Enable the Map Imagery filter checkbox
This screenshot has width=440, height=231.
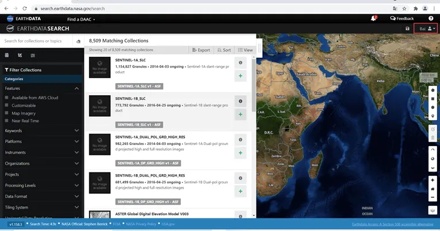[x=6, y=113]
